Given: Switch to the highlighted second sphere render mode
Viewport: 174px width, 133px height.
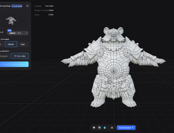Looking at the screenshot, I should (x=100, y=128).
